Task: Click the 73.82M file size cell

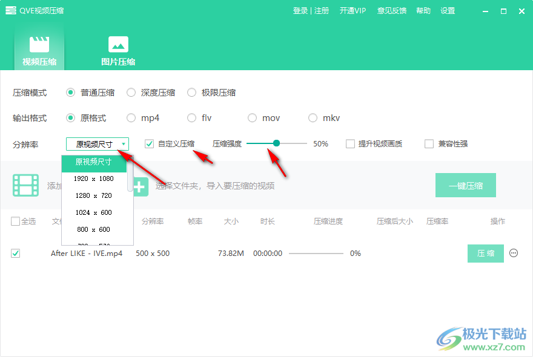Action: tap(231, 254)
